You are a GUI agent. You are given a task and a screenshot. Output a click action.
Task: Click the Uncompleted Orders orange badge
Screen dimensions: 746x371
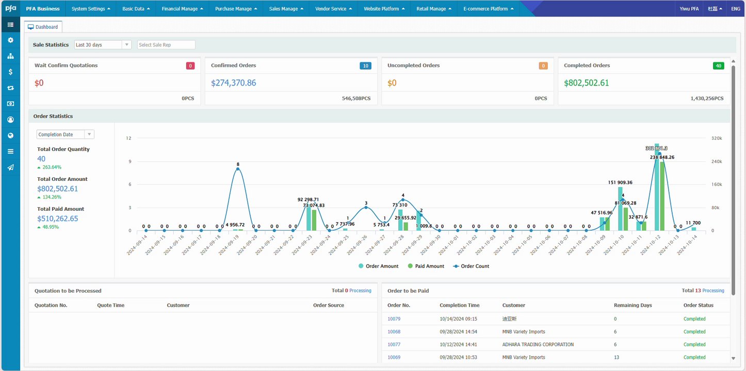point(543,66)
